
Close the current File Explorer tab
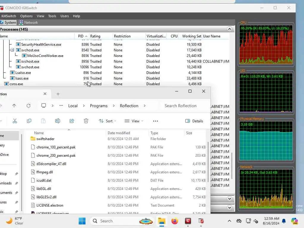(x=45, y=94)
